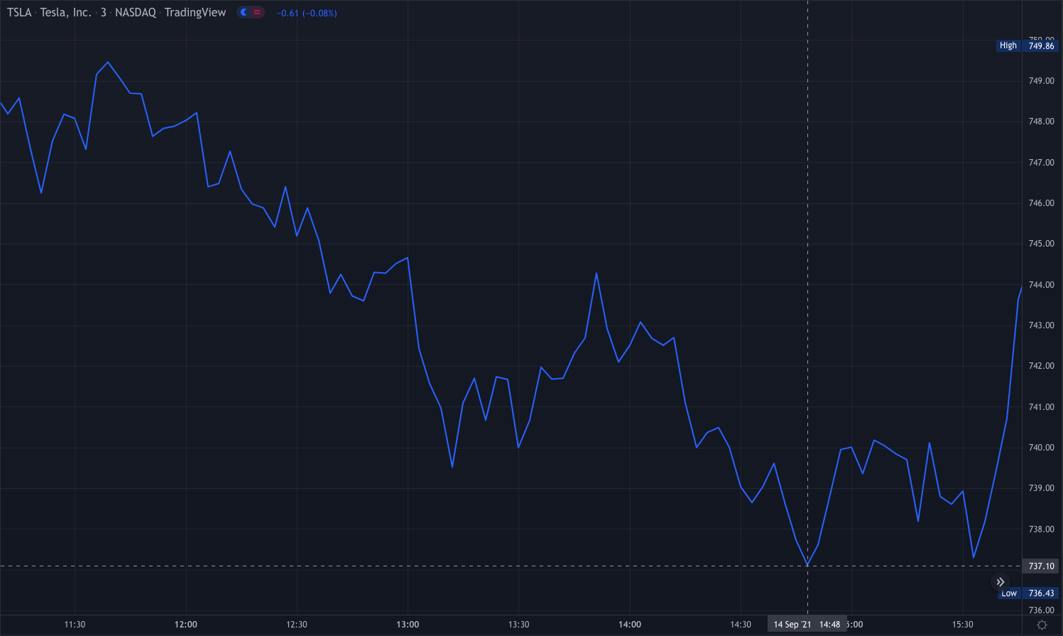The image size is (1063, 636).
Task: Click the 736.43 low price value
Action: coord(1042,593)
